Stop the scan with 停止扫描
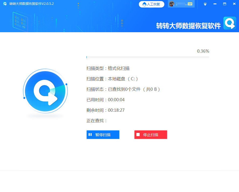This screenshot has width=239, height=192. pos(151,135)
